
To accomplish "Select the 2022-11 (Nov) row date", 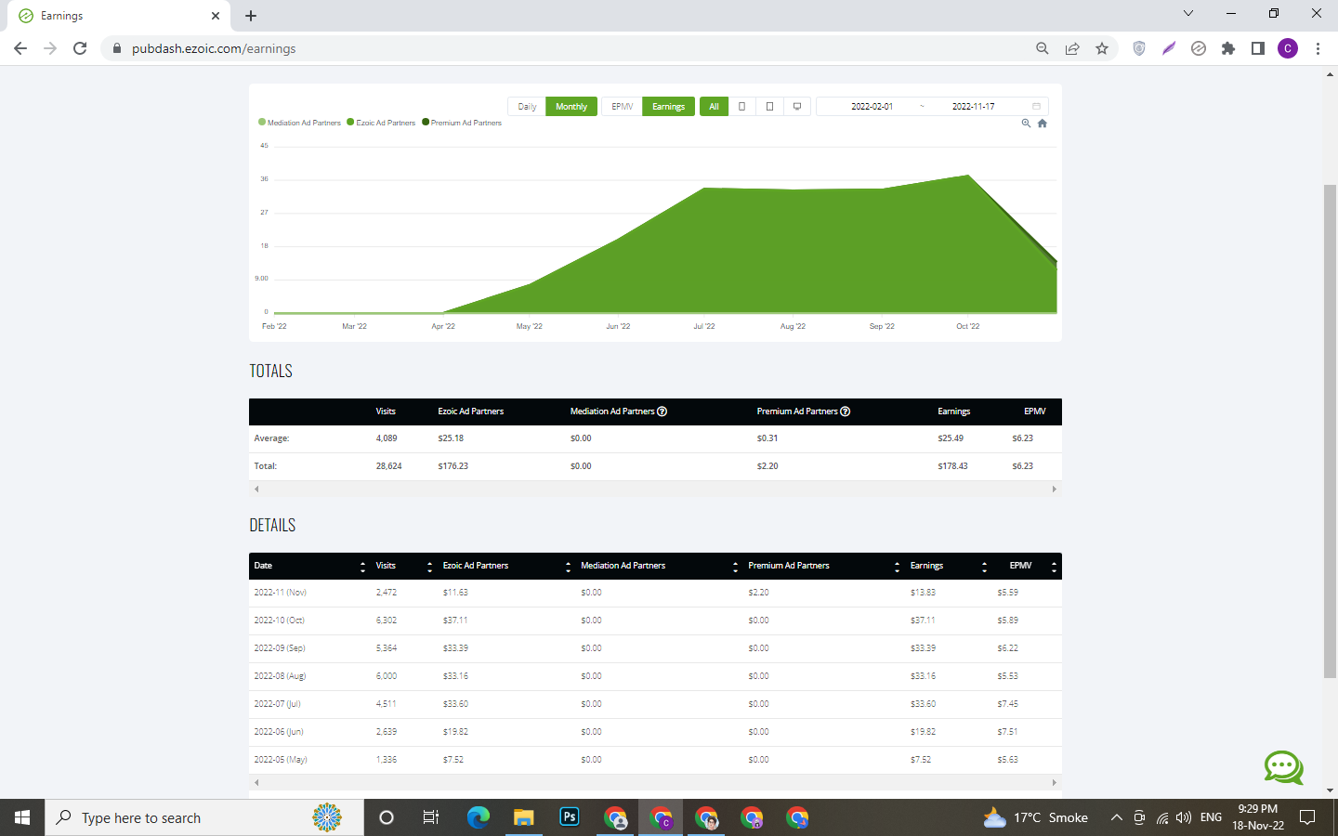I will pos(280,593).
